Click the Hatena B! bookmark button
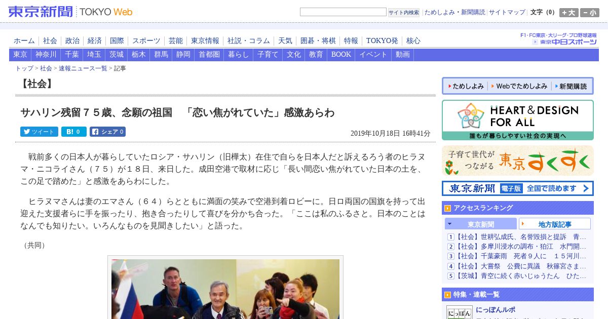Image resolution: width=608 pixels, height=319 pixels. click(74, 132)
